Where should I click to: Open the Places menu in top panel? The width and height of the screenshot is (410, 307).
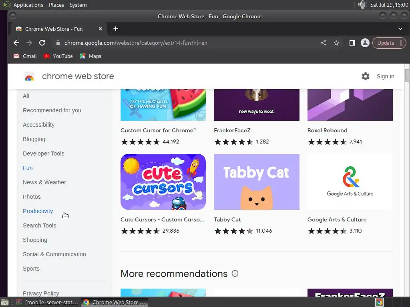(56, 5)
